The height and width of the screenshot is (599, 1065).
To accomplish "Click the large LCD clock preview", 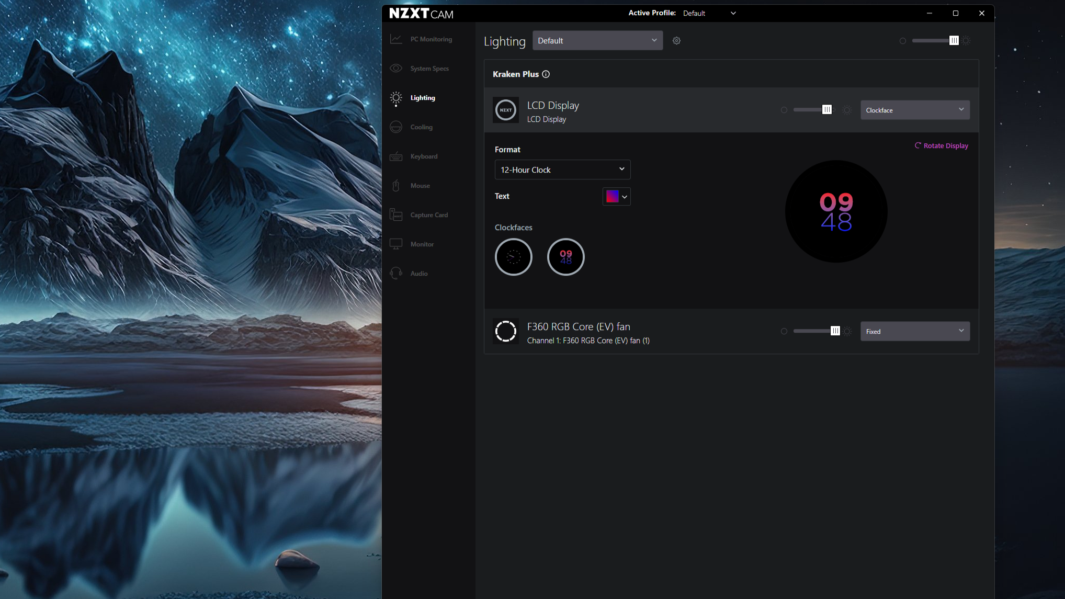I will point(836,211).
